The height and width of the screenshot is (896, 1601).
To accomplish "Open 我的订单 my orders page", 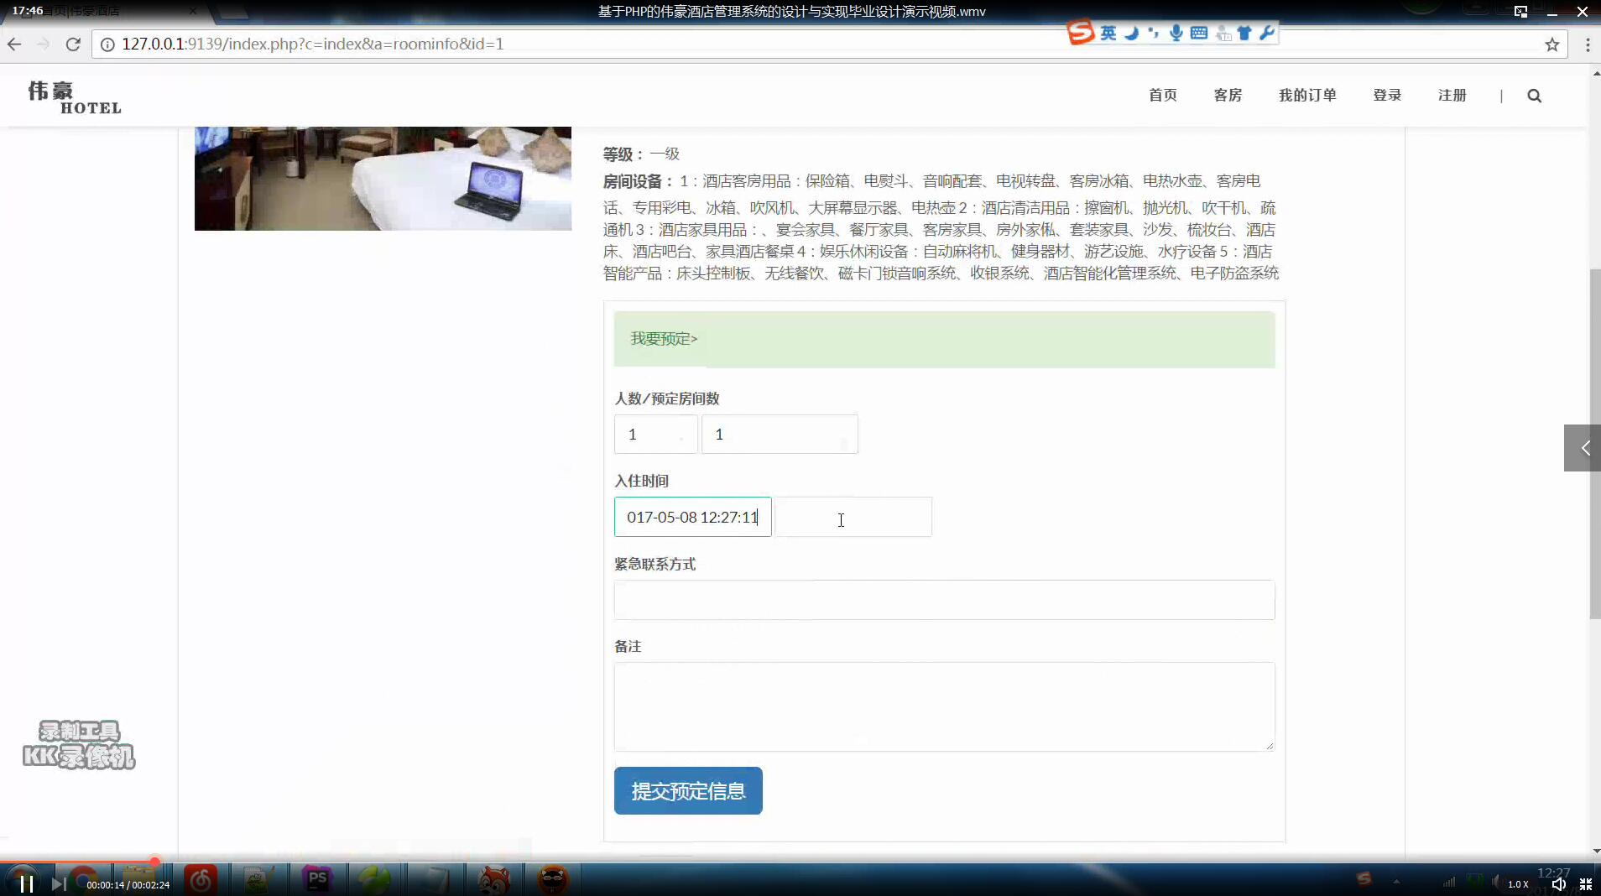I will (x=1307, y=96).
